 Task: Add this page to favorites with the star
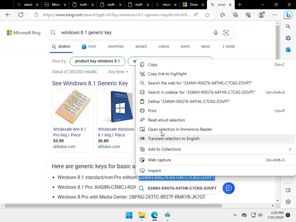point(207,15)
